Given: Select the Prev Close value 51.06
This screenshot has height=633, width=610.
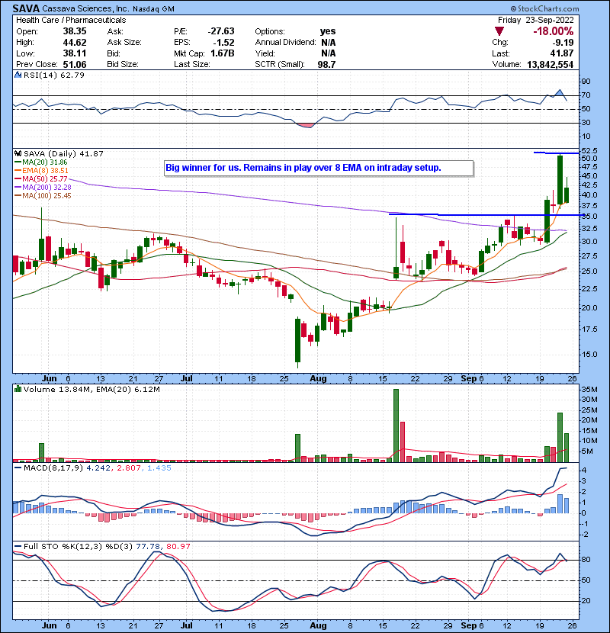Looking at the screenshot, I should click(75, 64).
